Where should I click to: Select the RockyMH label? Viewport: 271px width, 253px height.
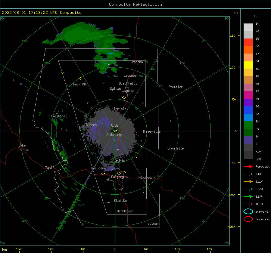coord(79,84)
